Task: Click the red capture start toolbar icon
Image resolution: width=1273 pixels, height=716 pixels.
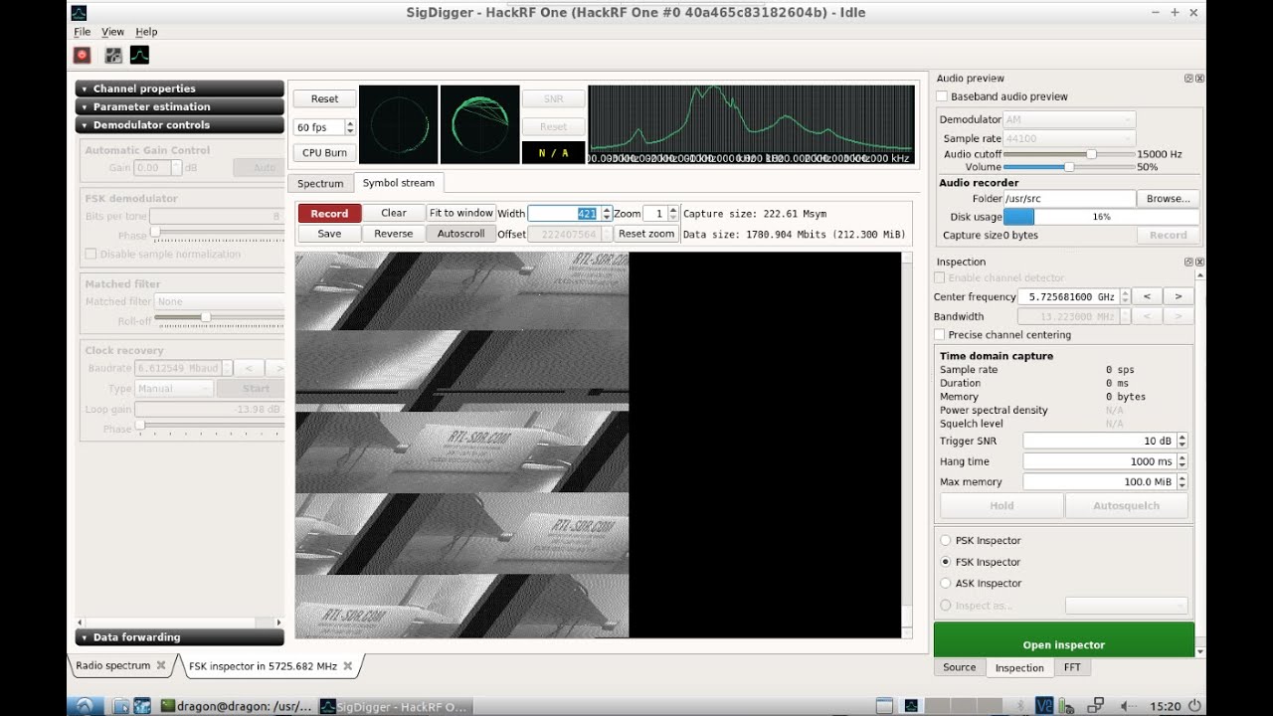Action: (x=82, y=56)
